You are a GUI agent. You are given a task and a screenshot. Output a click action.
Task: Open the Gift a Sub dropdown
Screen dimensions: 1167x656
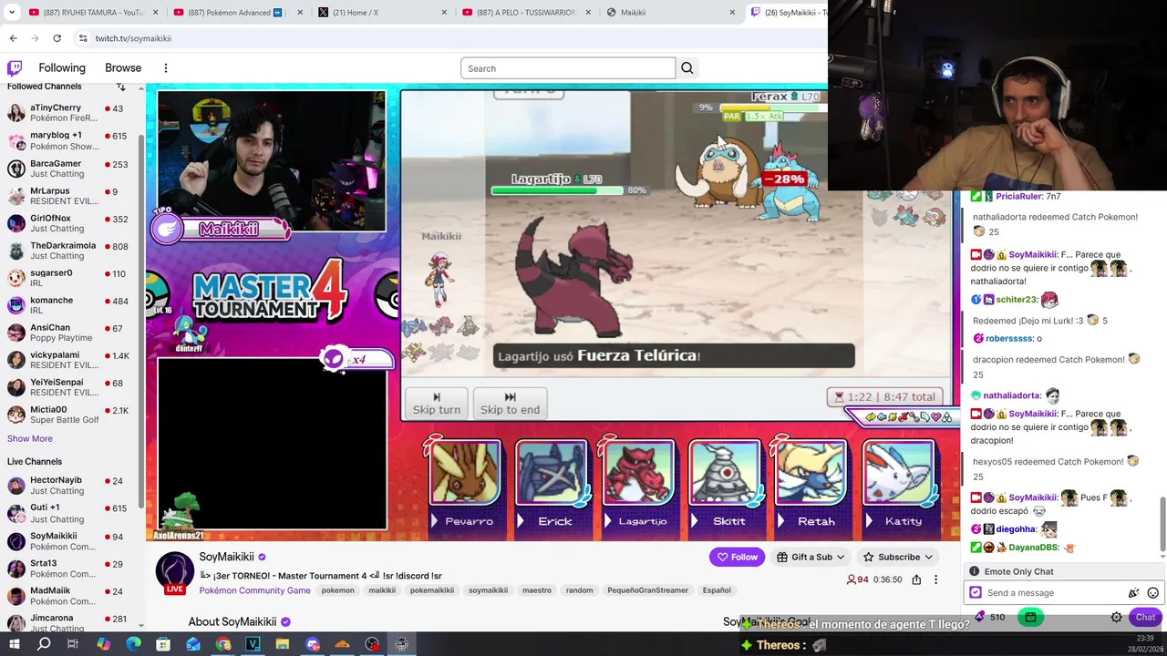811,557
